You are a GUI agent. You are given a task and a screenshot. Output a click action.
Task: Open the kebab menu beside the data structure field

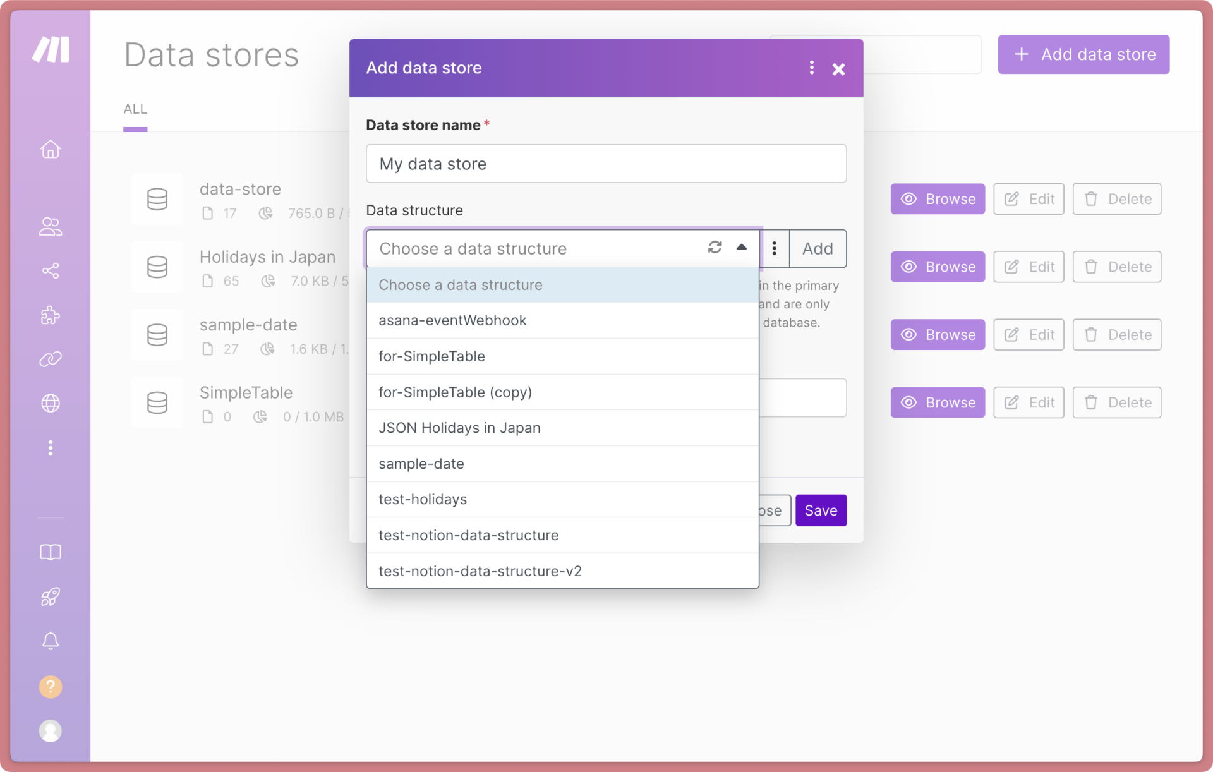click(x=775, y=248)
